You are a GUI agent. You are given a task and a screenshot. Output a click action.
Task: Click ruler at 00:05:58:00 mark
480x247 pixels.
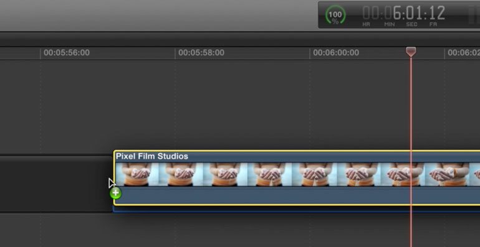click(201, 53)
